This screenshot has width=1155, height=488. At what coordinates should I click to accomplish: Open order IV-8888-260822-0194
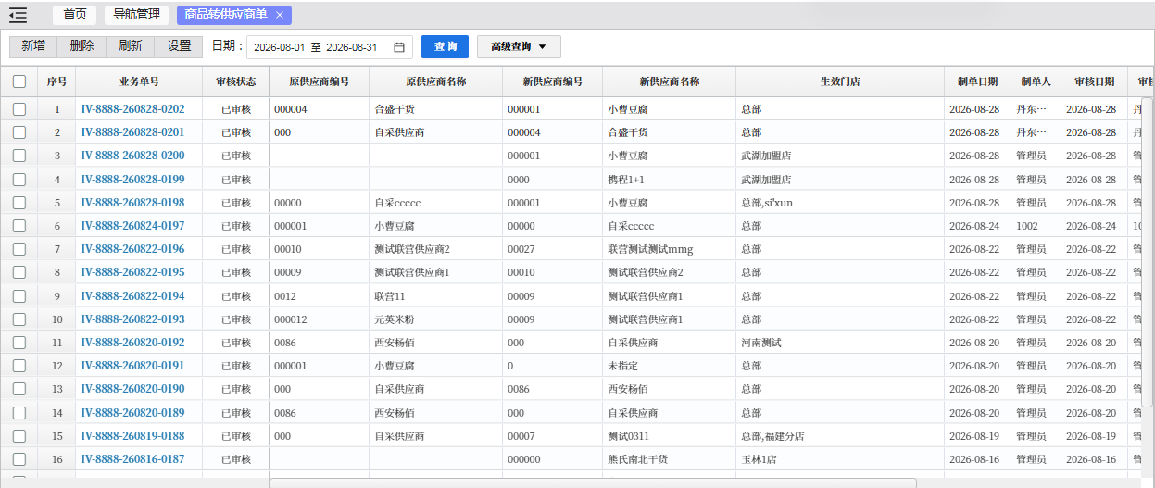tap(132, 296)
